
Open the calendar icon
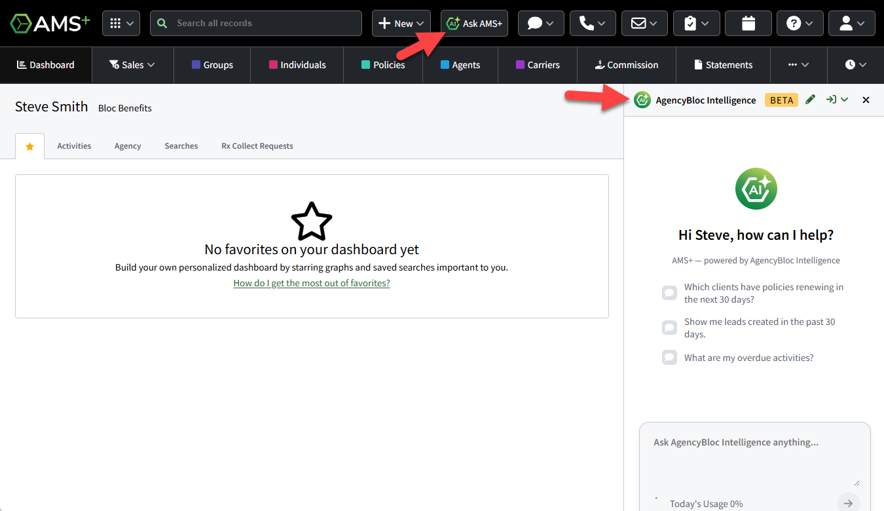(x=748, y=23)
